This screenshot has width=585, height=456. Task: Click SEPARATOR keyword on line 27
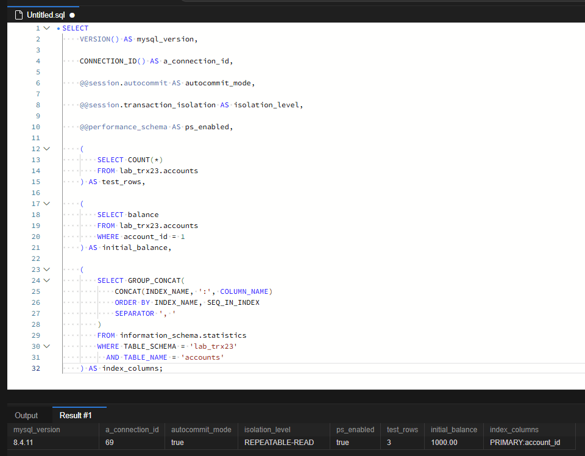134,313
